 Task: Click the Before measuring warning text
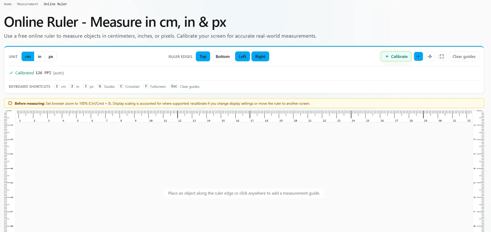pyautogui.click(x=162, y=103)
